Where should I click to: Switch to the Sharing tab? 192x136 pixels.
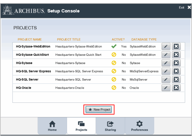tap(110, 126)
